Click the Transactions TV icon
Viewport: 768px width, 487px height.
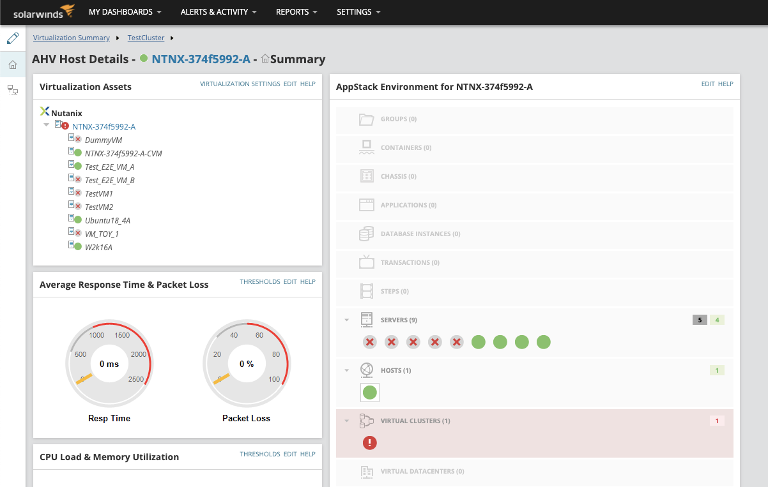point(366,262)
